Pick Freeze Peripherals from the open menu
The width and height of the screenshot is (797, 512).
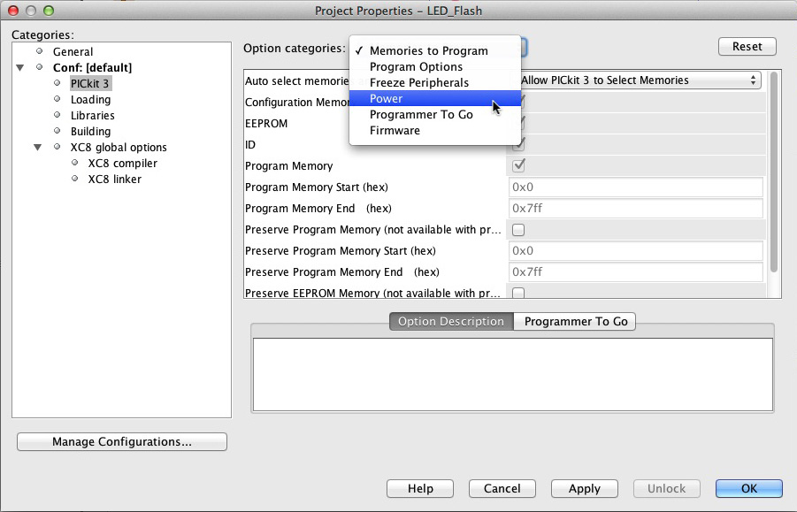(x=418, y=83)
